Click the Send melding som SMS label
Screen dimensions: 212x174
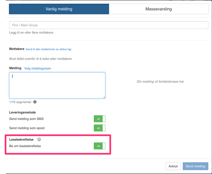26,119
